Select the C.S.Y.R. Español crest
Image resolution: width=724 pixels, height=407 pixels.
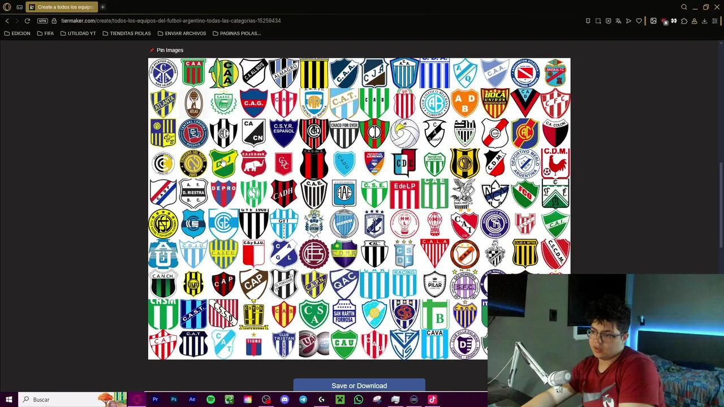pos(284,133)
